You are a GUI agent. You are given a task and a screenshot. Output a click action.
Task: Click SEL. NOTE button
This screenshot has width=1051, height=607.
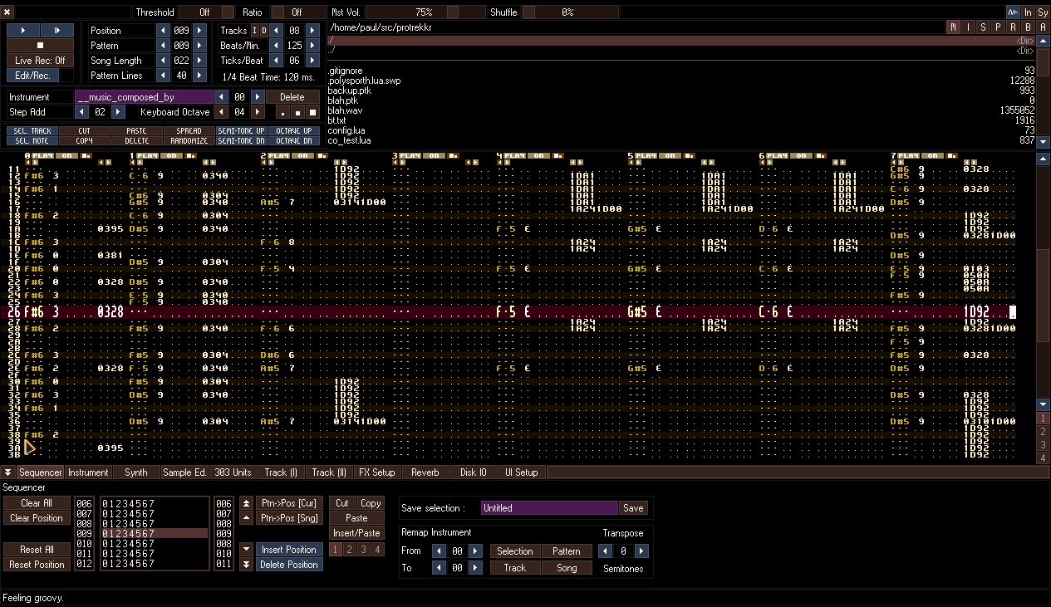33,140
